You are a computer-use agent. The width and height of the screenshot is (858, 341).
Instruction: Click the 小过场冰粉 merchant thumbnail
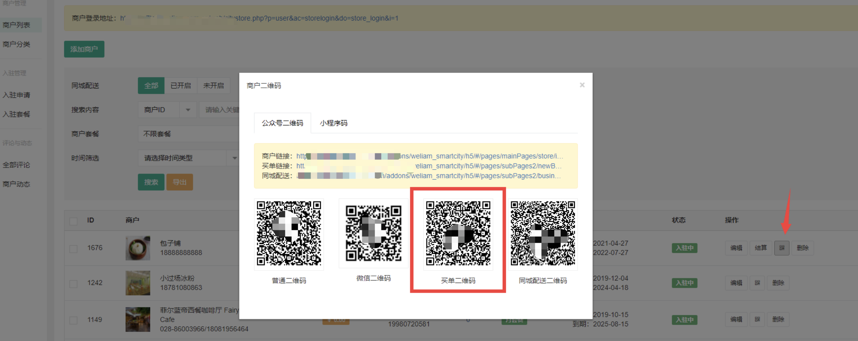pos(137,283)
